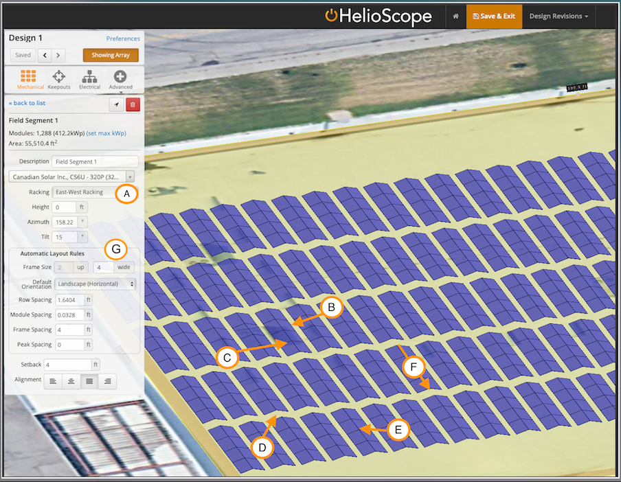Switch to Mechanical tab
The width and height of the screenshot is (621, 482).
click(30, 80)
